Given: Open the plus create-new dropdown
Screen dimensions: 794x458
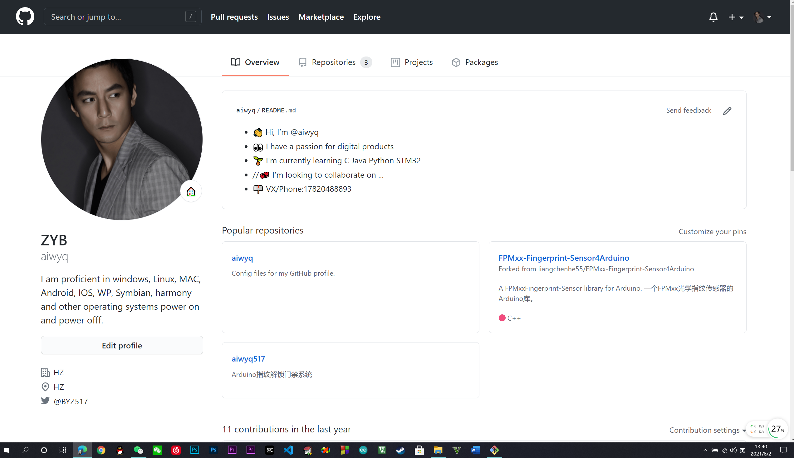Looking at the screenshot, I should tap(736, 17).
